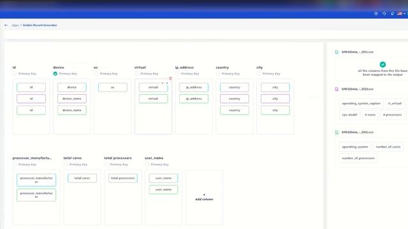This screenshot has height=229, width=408.
Task: Select the cpu model chip
Action: pos(350,114)
